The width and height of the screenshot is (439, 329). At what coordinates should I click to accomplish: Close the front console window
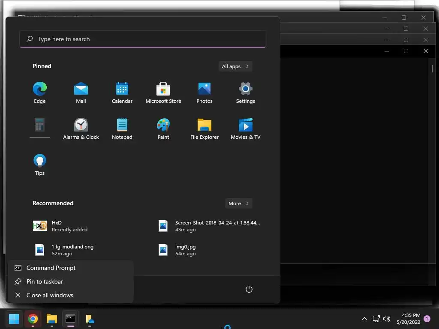[426, 51]
